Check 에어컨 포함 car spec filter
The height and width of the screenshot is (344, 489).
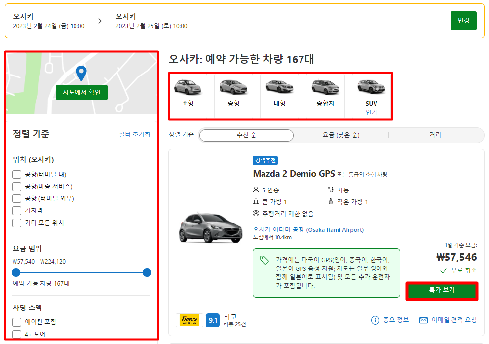(17, 322)
